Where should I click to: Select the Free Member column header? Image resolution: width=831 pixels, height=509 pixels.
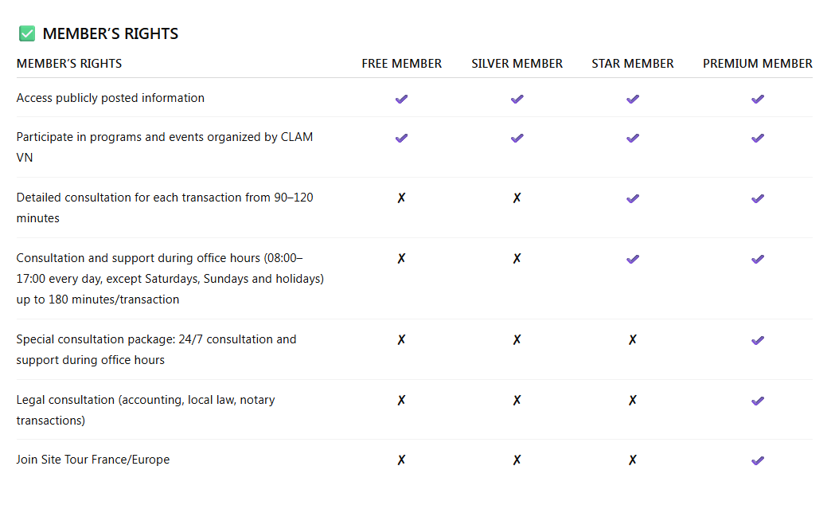401,64
